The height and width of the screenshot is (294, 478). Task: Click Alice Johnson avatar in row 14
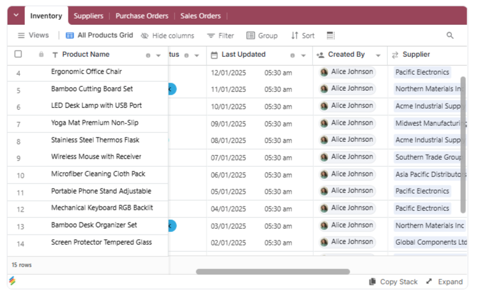(x=324, y=242)
